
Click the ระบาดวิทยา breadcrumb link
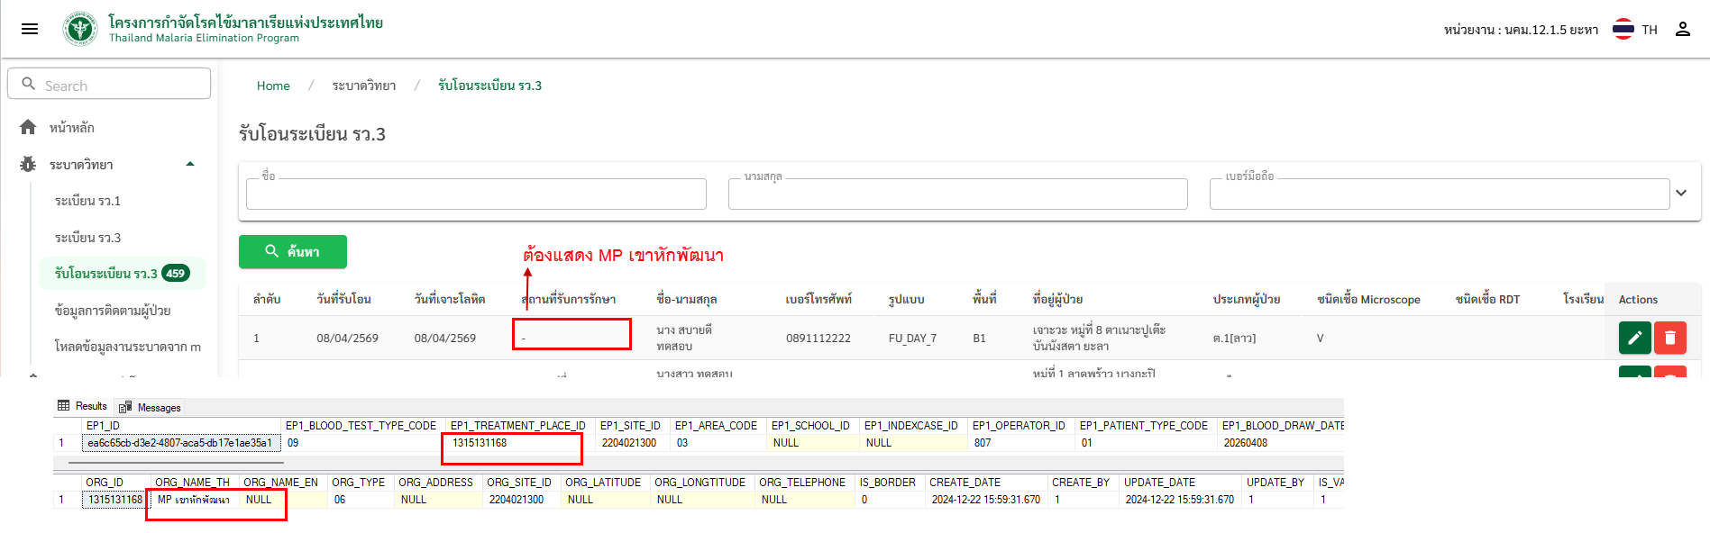[363, 86]
